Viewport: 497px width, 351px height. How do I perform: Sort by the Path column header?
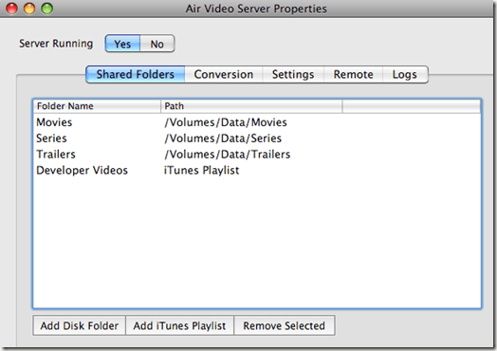(251, 106)
